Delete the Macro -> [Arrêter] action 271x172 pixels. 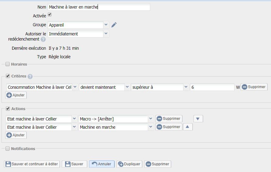pyautogui.click(x=169, y=119)
